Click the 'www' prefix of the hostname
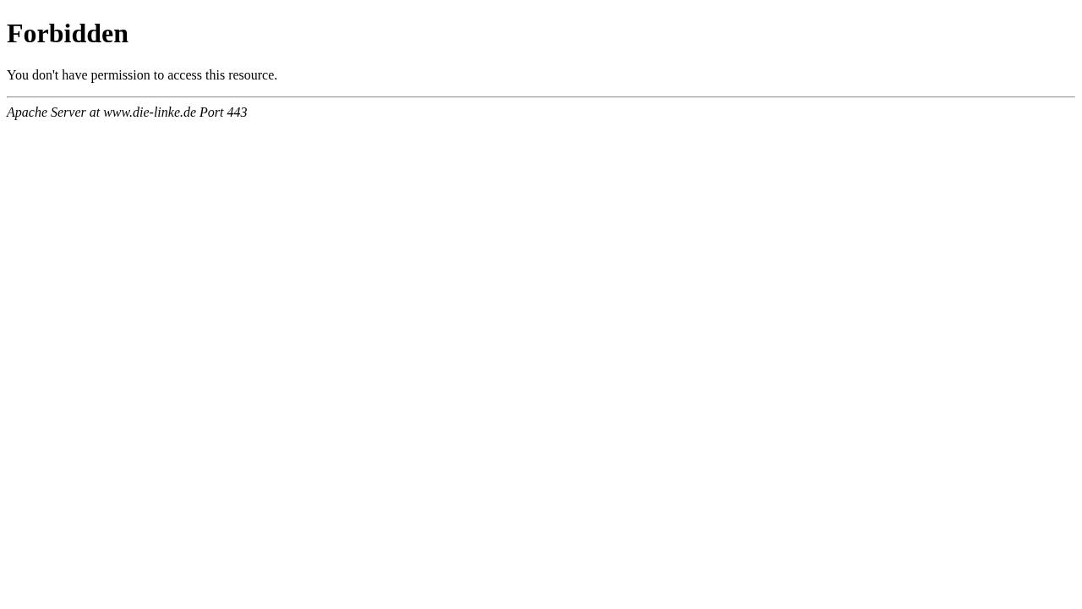Image resolution: width=1082 pixels, height=609 pixels. (117, 112)
